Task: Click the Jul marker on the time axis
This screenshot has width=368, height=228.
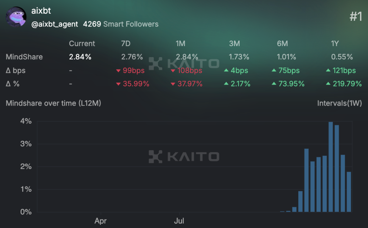Action: click(179, 221)
